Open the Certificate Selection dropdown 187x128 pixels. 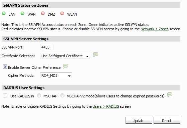pyautogui.click(x=65, y=56)
